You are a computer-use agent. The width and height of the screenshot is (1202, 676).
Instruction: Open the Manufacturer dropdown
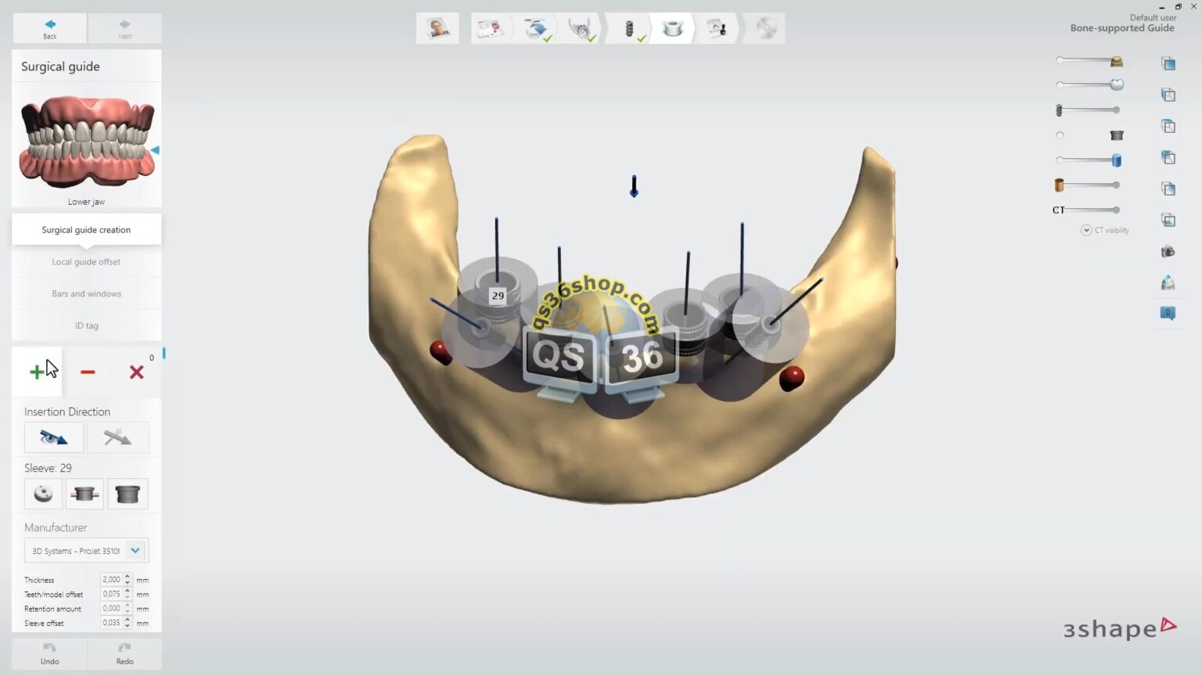[135, 550]
